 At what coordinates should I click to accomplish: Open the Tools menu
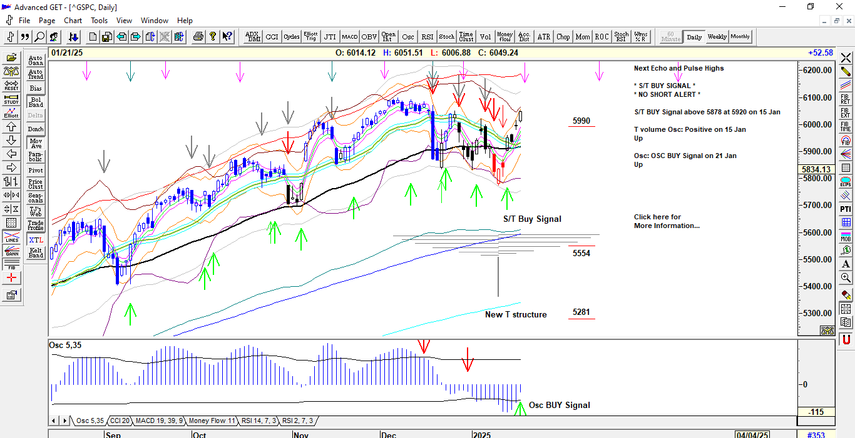(99, 21)
